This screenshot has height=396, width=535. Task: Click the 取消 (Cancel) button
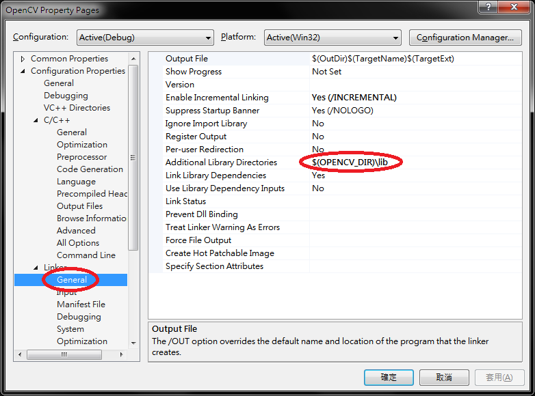[444, 378]
